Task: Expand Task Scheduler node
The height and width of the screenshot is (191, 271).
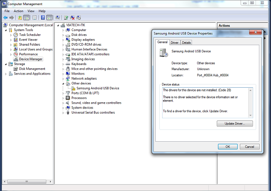Action: (x=11, y=35)
